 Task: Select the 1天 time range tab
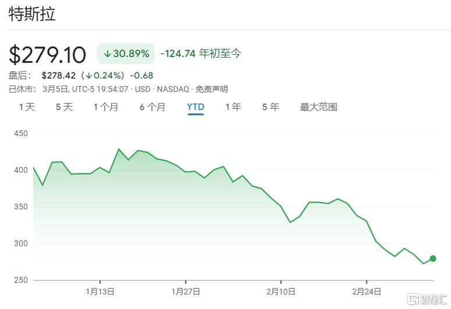pos(27,107)
